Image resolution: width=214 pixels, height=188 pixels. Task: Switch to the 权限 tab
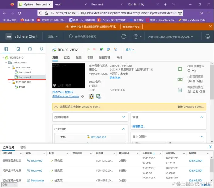(x=90, y=58)
